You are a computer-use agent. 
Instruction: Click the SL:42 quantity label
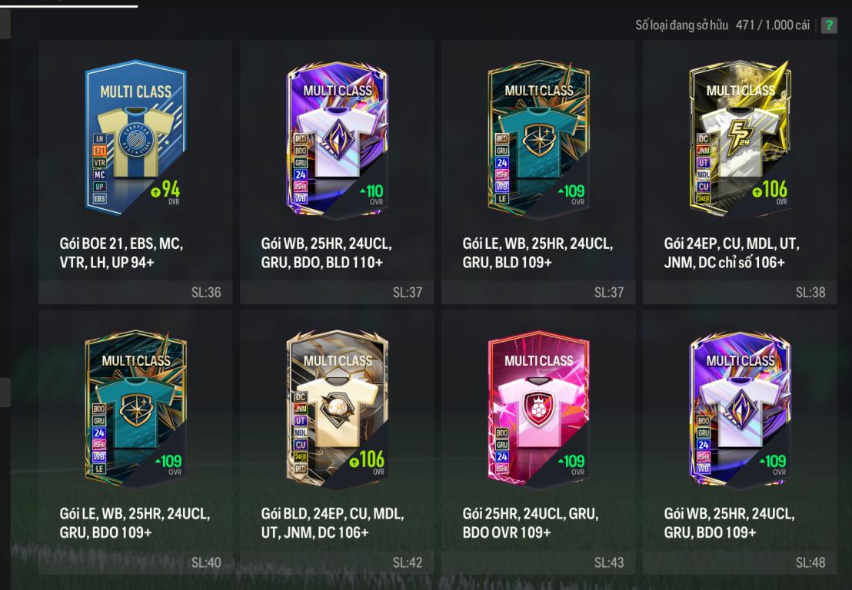(x=407, y=563)
